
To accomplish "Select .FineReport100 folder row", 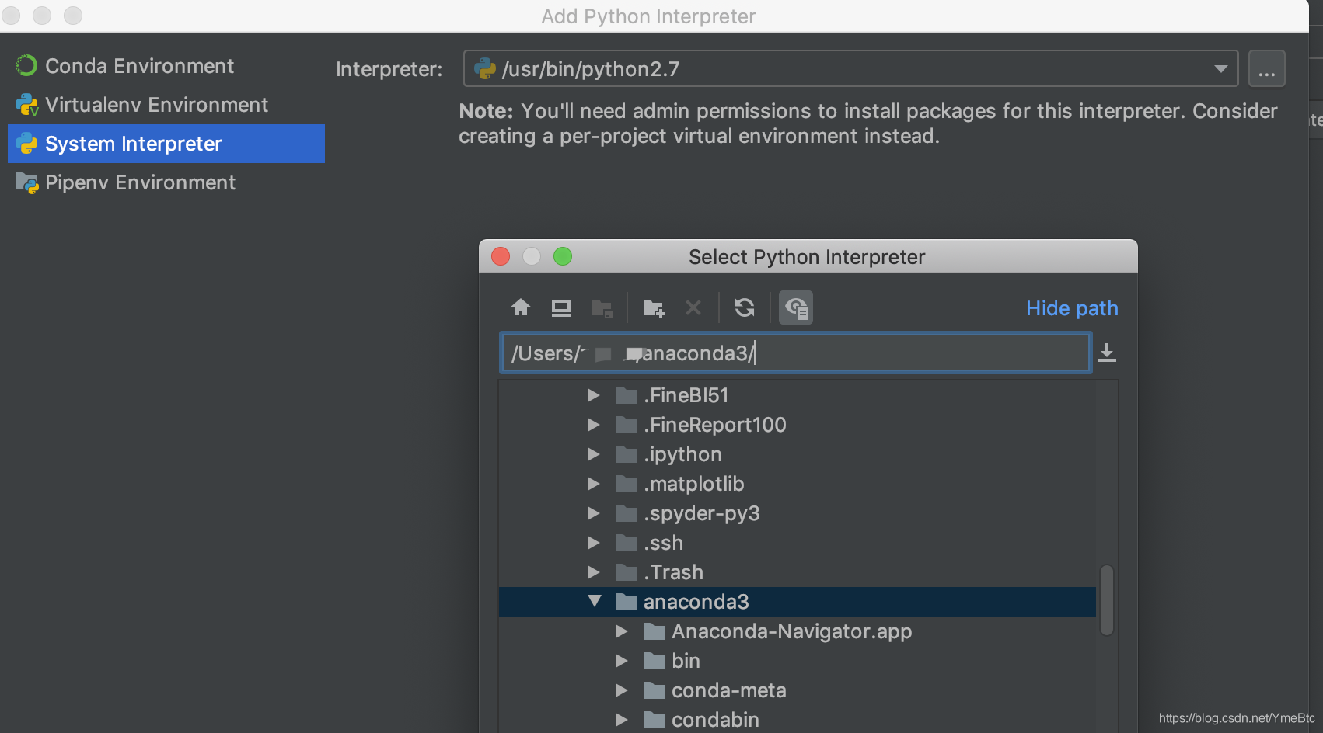I will (798, 425).
